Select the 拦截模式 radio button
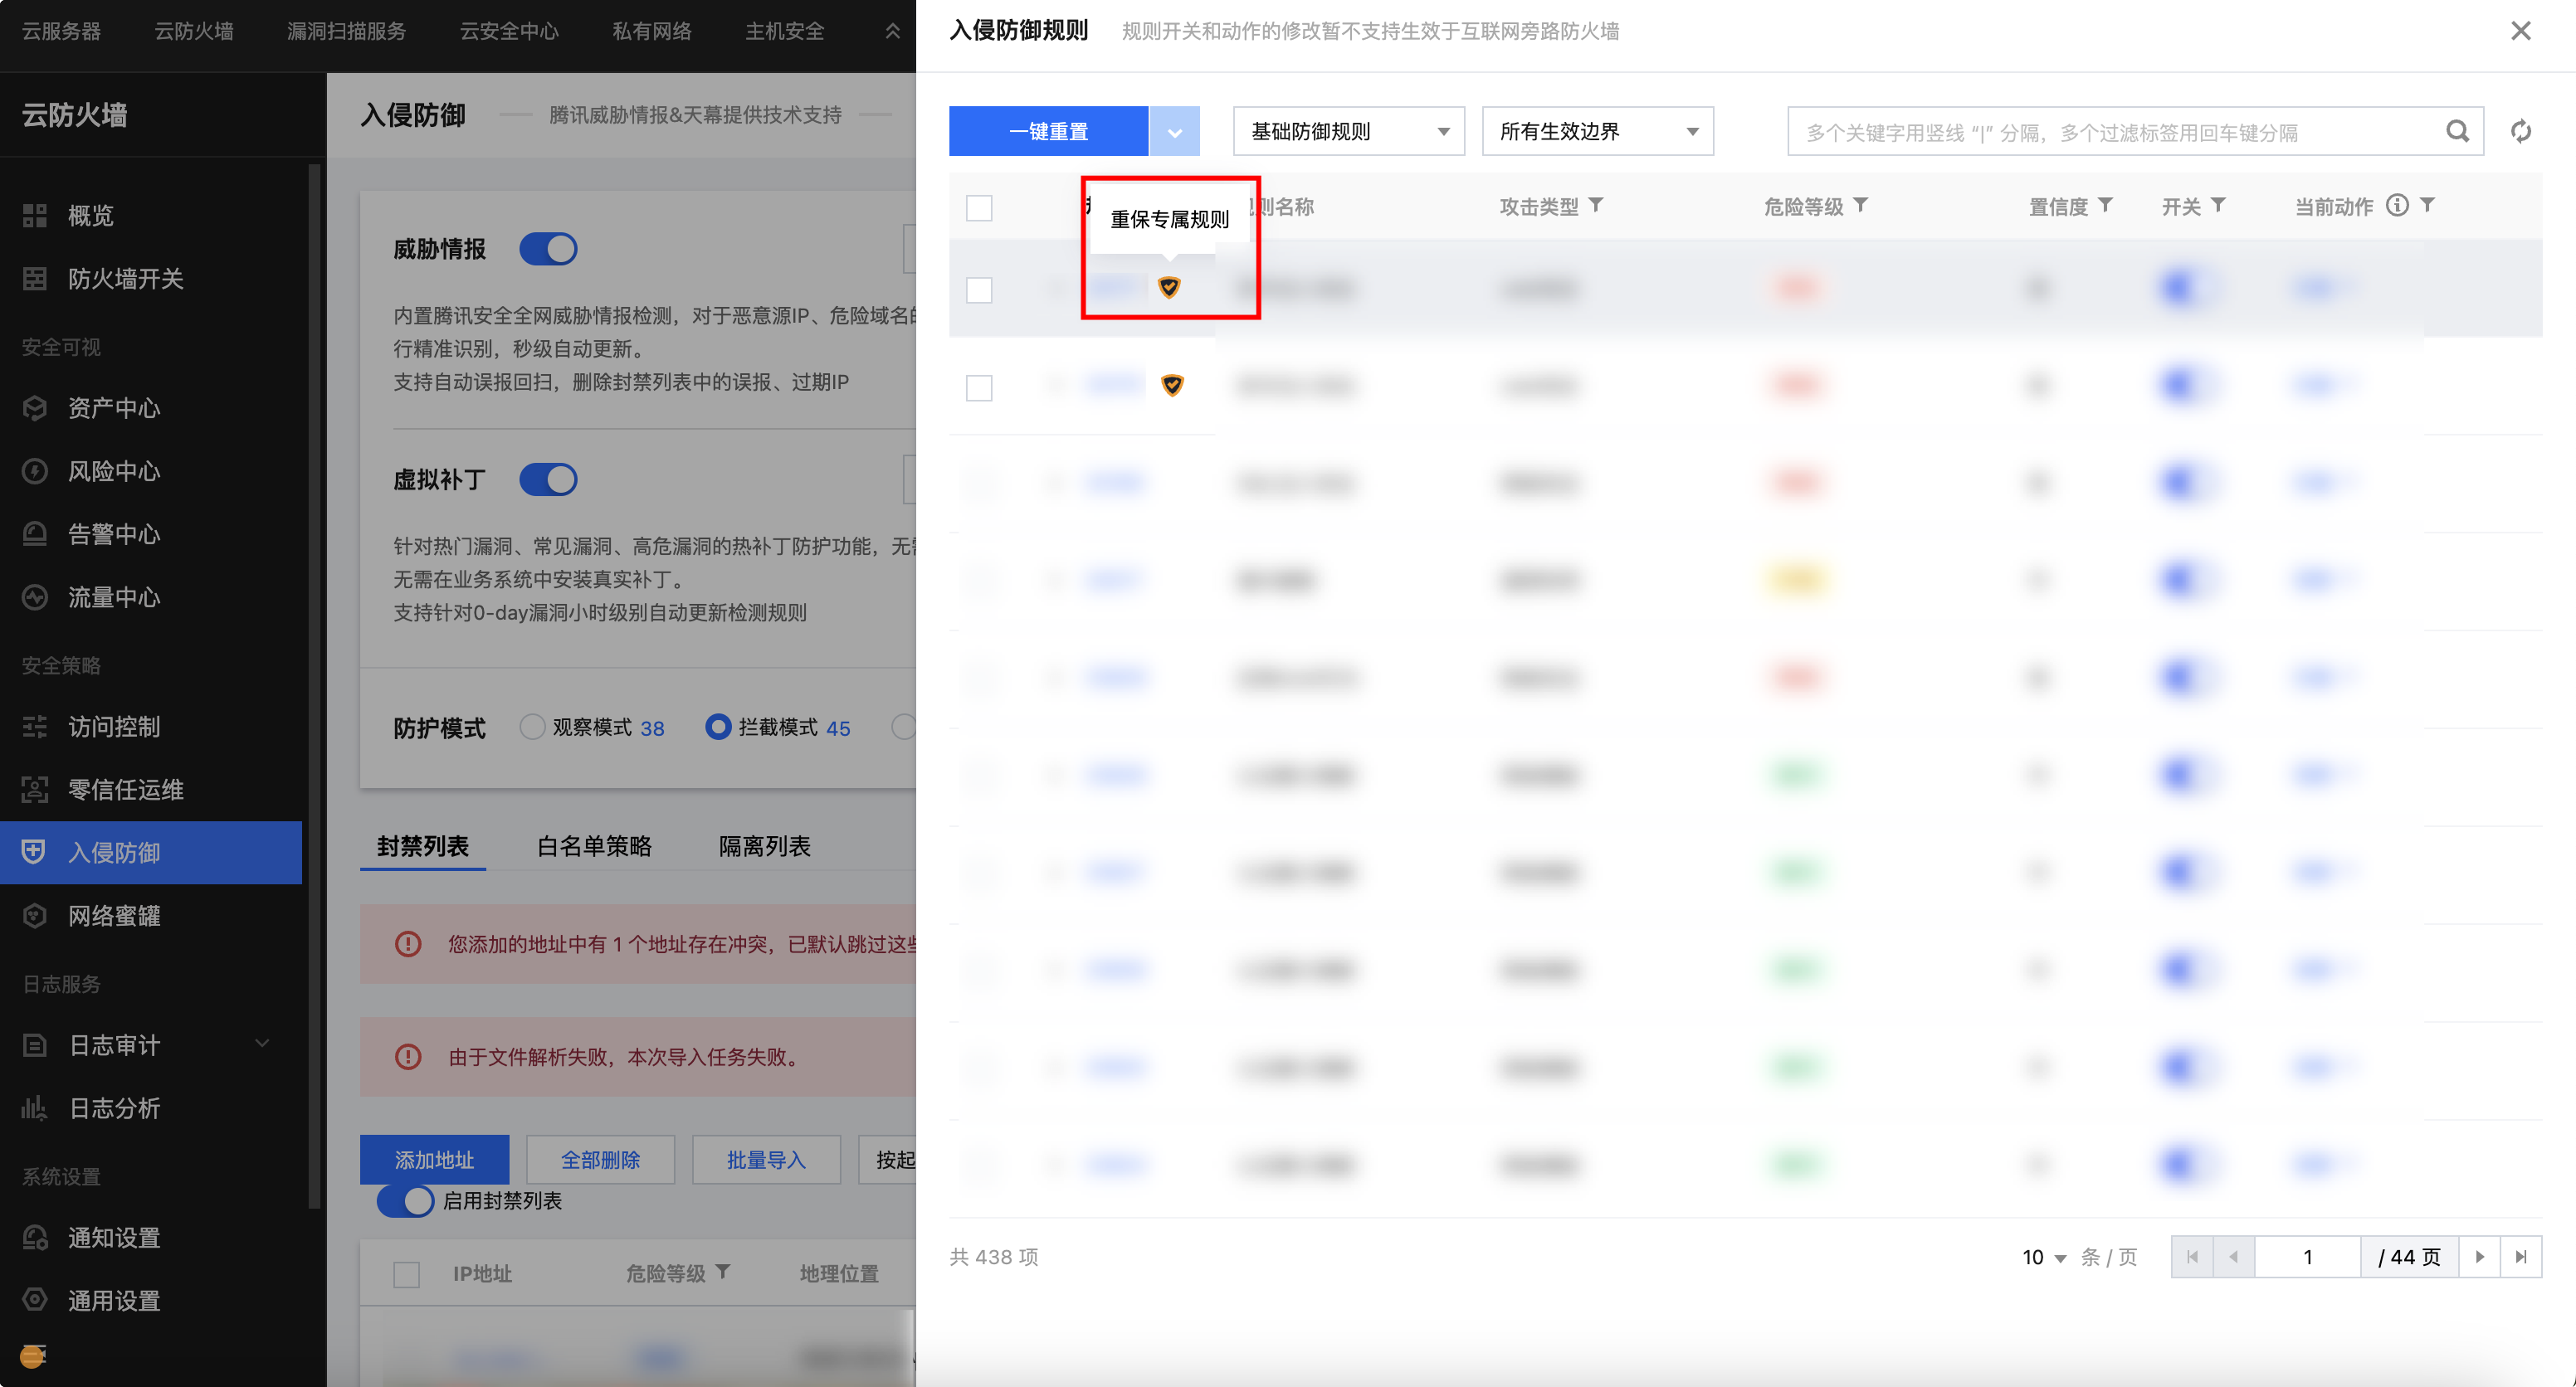The image size is (2576, 1387). coord(718,727)
